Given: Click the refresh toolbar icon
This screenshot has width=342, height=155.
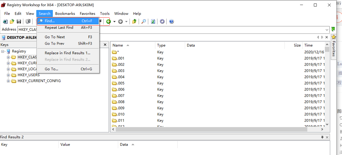Looking at the screenshot, I should click(x=153, y=21).
